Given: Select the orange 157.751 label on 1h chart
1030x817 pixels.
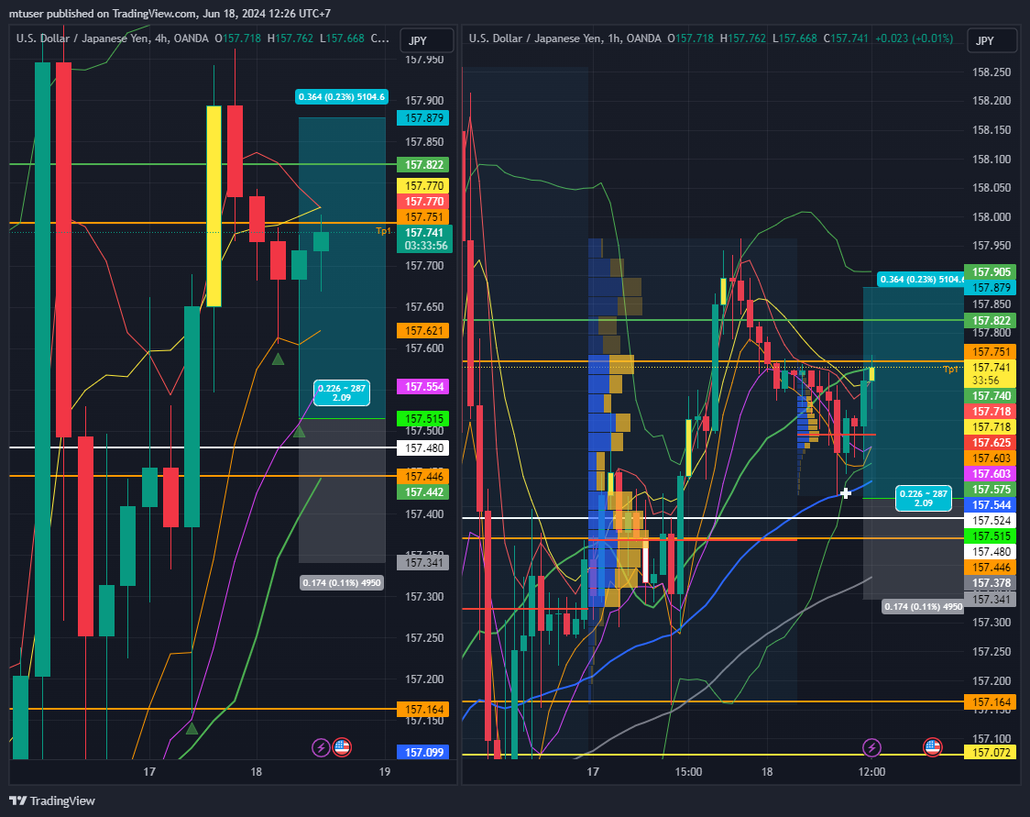Looking at the screenshot, I should pos(991,351).
